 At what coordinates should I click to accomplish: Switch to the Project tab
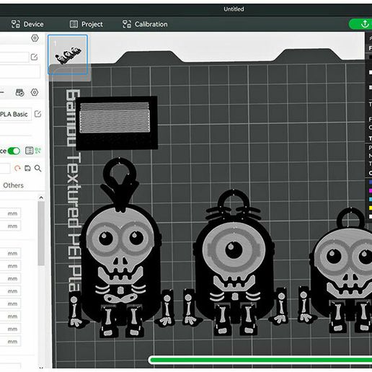(87, 25)
